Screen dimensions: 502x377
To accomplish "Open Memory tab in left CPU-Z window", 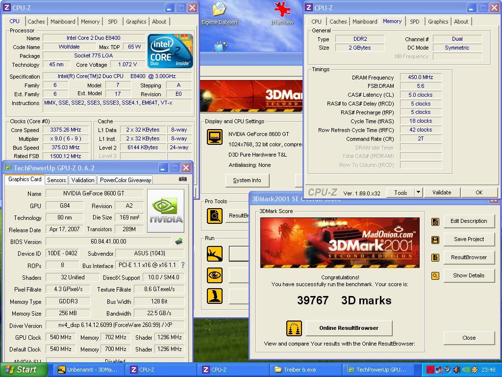I will click(x=90, y=22).
